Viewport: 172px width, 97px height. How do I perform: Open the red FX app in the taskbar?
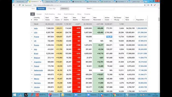pos(41,95)
